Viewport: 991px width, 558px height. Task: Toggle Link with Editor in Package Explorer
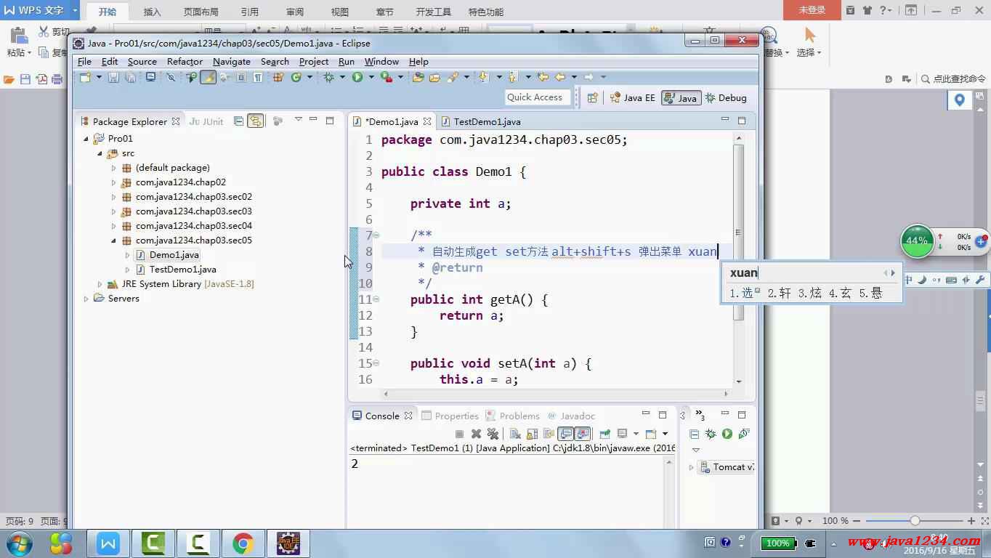[x=256, y=121]
